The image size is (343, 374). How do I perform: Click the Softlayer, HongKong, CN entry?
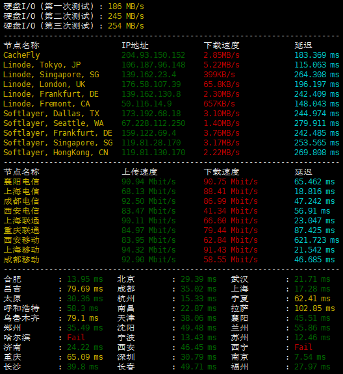[x=56, y=153]
